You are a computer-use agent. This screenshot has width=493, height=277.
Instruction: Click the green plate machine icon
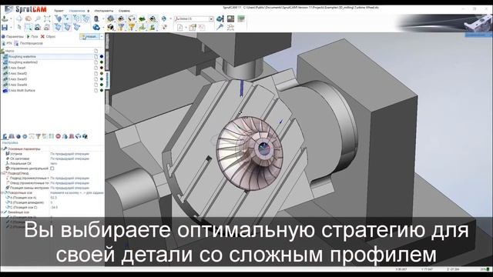(x=142, y=18)
